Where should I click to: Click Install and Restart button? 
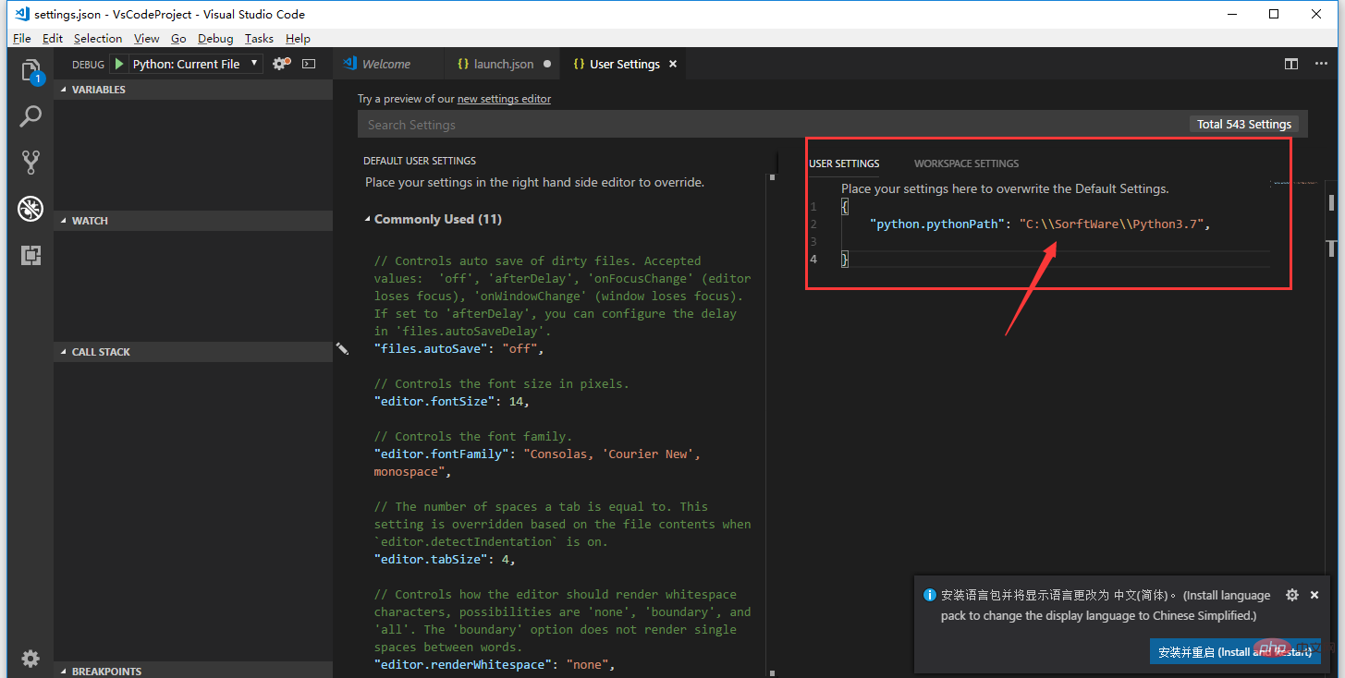coord(1234,651)
